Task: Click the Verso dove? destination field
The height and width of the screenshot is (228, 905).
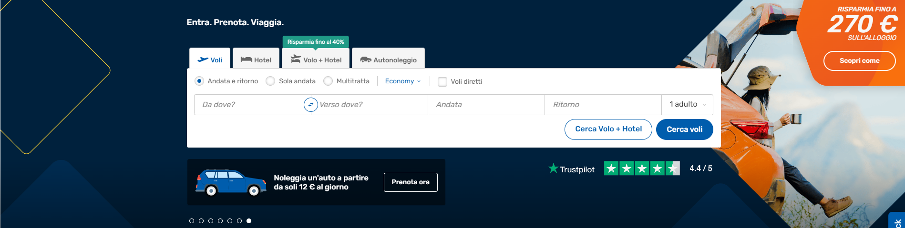Action: click(x=370, y=105)
